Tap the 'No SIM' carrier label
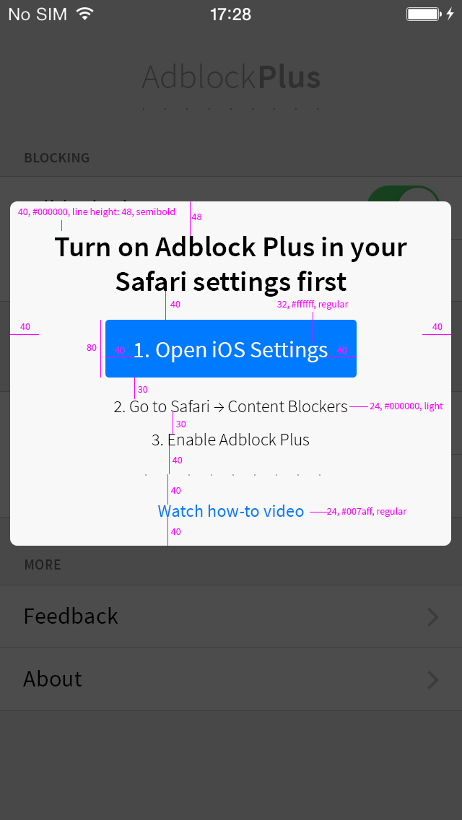Image resolution: width=462 pixels, height=820 pixels. point(38,14)
